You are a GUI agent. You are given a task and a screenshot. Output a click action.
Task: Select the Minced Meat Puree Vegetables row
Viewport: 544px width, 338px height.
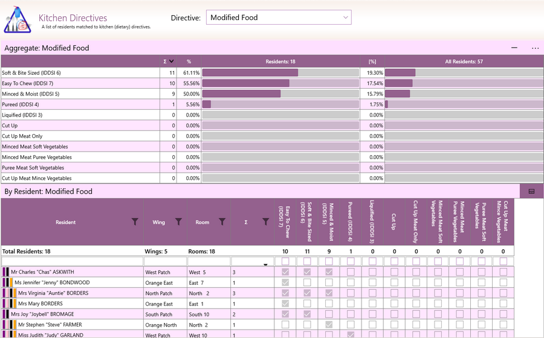(x=272, y=157)
